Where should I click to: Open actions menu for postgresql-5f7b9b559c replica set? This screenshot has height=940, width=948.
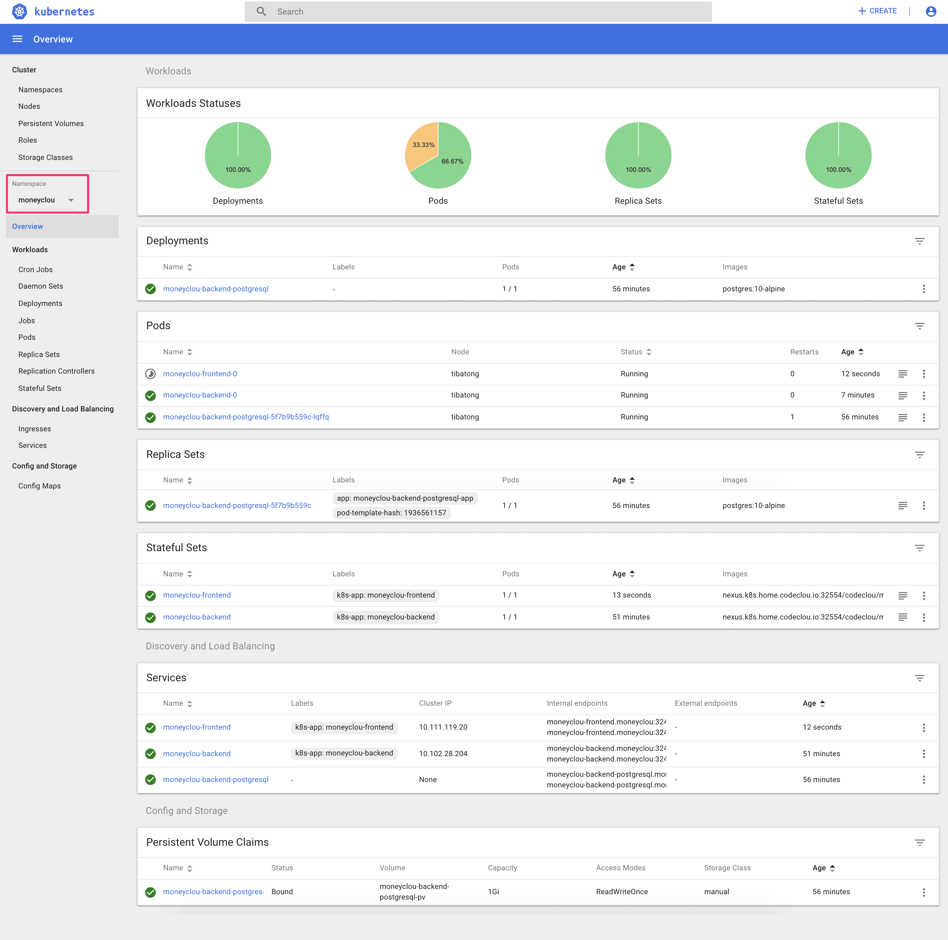tap(923, 506)
